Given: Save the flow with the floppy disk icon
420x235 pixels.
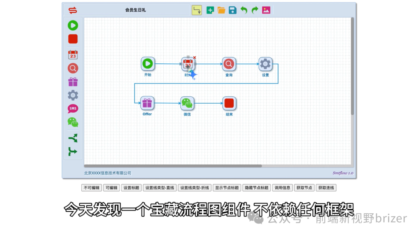Looking at the screenshot, I should point(233,10).
